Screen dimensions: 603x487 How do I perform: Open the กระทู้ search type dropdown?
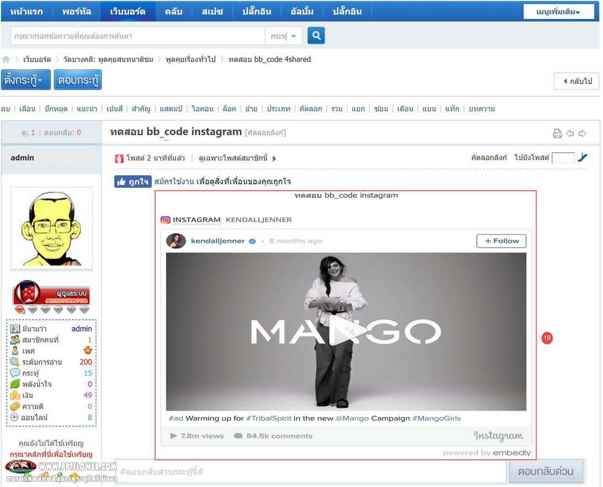284,36
